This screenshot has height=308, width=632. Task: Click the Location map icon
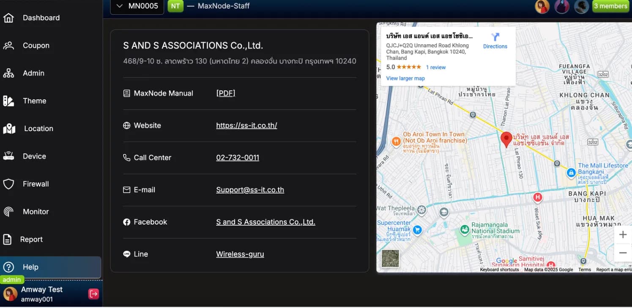pos(9,129)
